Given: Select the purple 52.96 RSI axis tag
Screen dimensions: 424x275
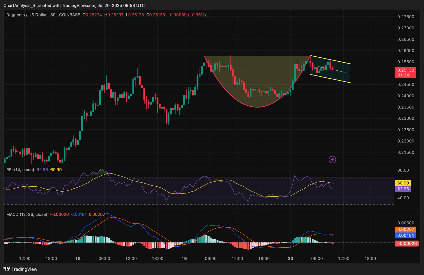Looking at the screenshot, I should tap(403, 189).
